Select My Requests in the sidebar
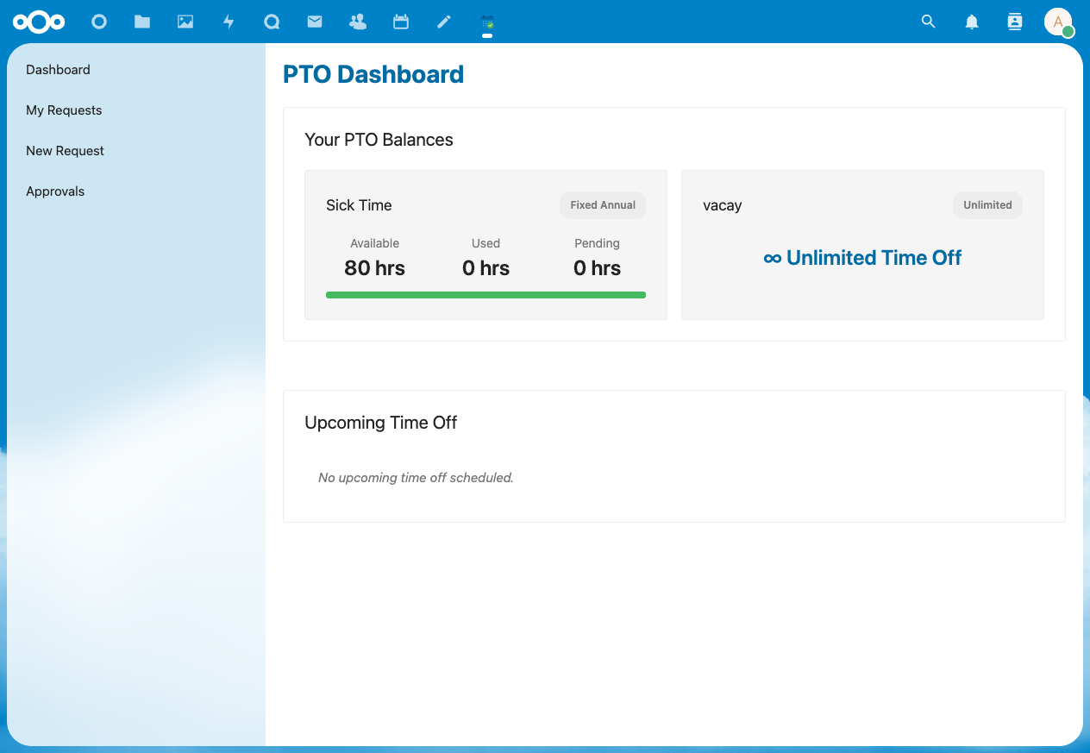 64,110
